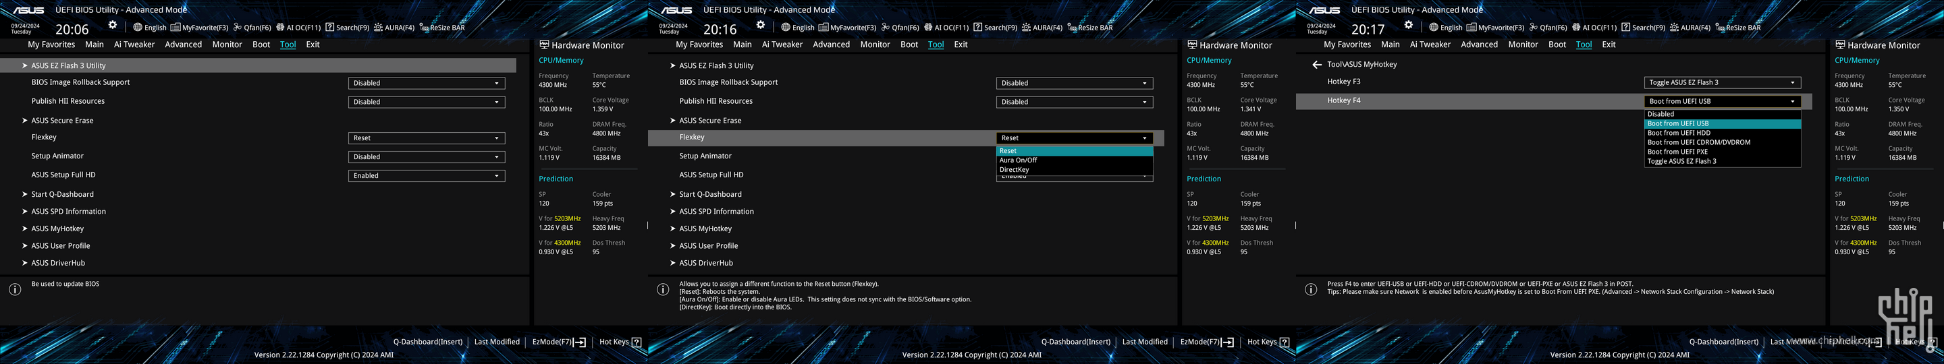
Task: Select the highlighted Hotkey F4 row label
Action: (x=1343, y=100)
